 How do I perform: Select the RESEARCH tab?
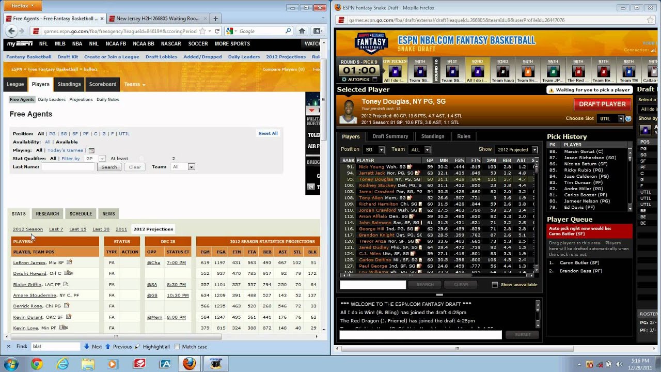coord(48,213)
